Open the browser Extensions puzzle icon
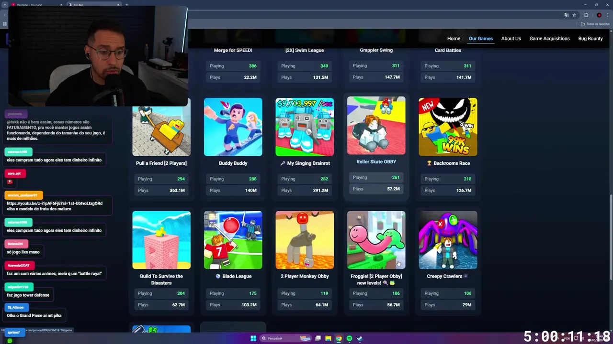 click(586, 15)
